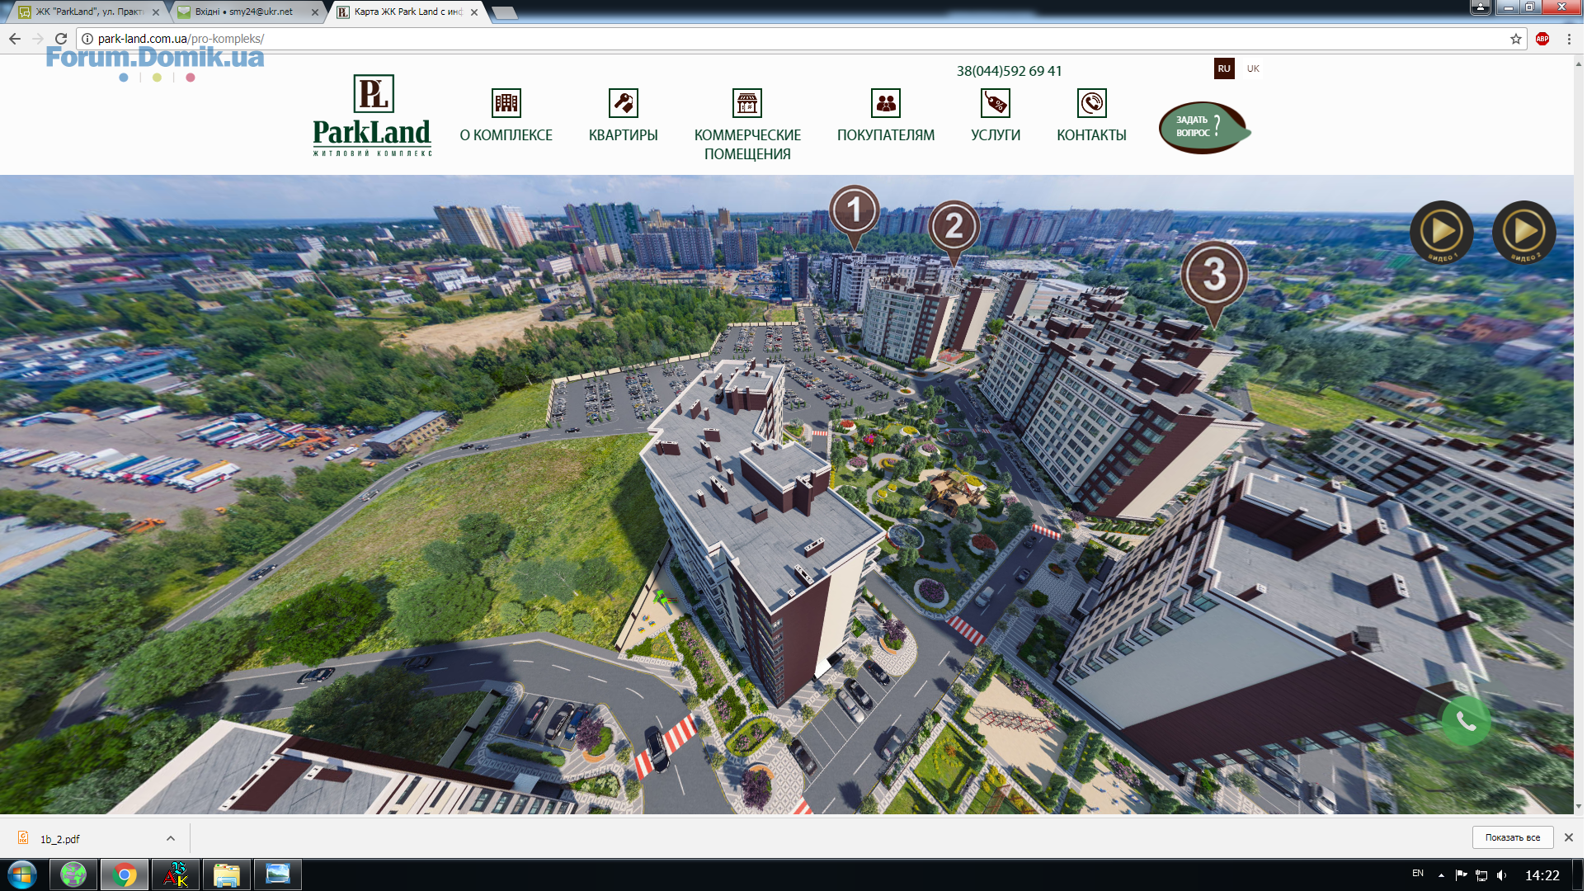
Task: Close the Вхідні tab
Action: pyautogui.click(x=315, y=12)
